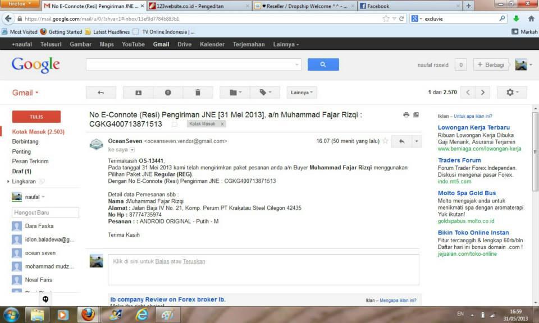This screenshot has height=323, width=539.
Task: Go to Firefox home page
Action: coord(531,19)
